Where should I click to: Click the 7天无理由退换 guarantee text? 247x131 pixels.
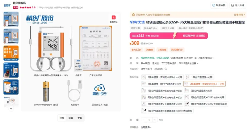click(x=169, y=63)
